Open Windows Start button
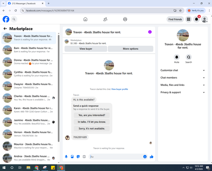 [x=4, y=168]
